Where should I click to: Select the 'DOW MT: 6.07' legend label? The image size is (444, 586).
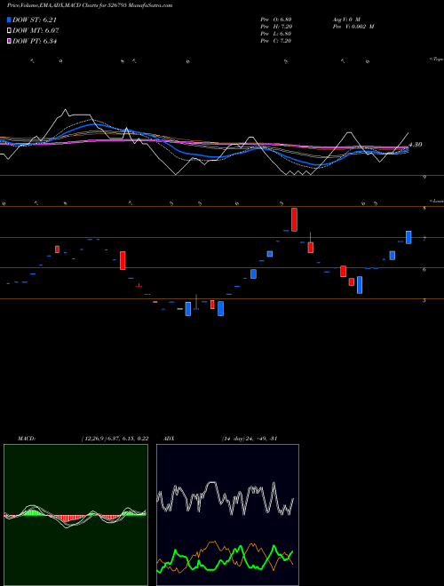pos(36,31)
